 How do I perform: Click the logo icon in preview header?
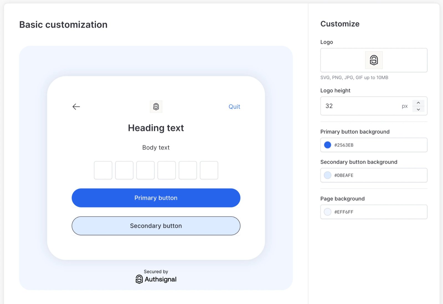156,107
